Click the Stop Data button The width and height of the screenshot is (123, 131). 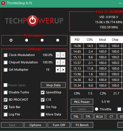(53, 85)
